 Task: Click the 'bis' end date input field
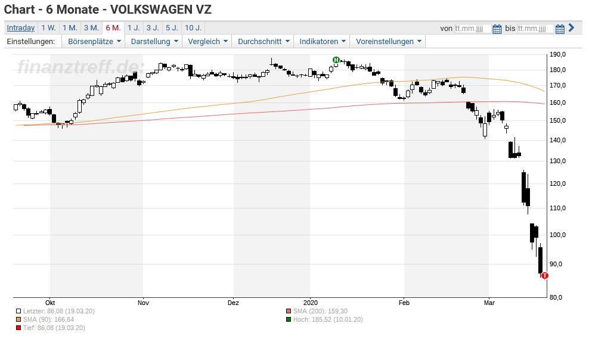tap(535, 29)
